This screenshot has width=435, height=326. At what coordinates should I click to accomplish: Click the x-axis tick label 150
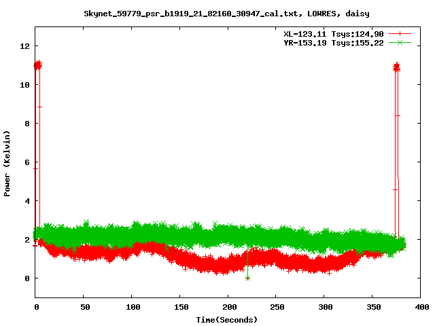[181, 307]
